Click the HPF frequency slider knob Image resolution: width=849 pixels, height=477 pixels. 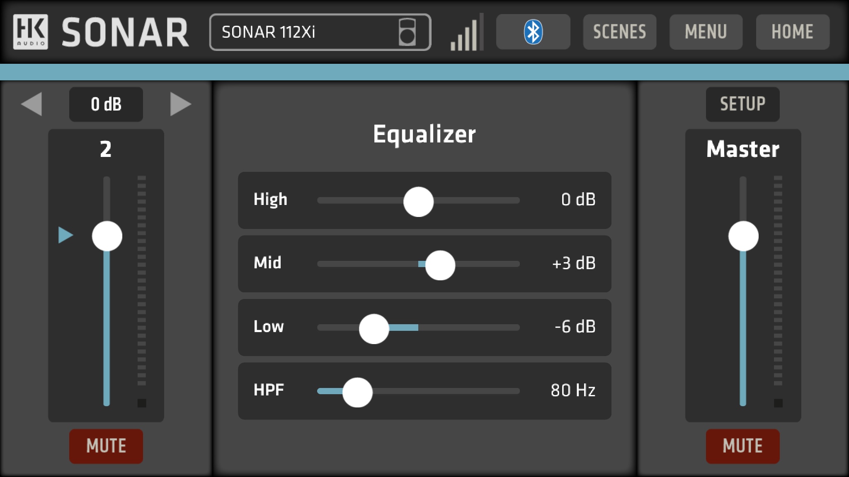357,392
